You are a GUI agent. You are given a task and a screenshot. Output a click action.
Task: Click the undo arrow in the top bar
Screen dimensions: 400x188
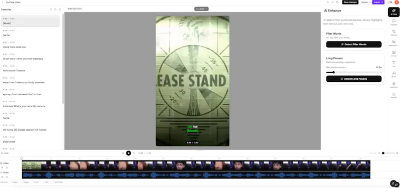[328, 2]
